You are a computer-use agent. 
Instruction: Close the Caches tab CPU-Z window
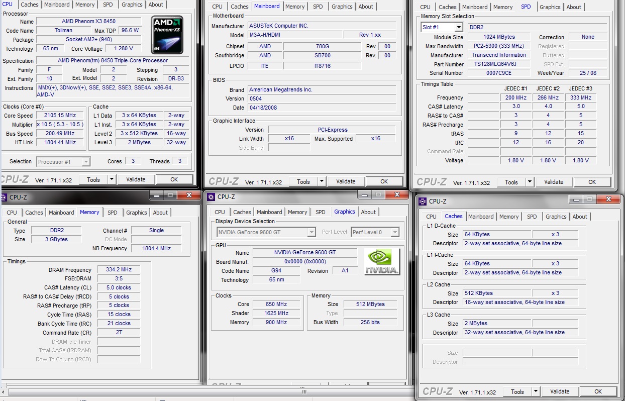pyautogui.click(x=608, y=199)
